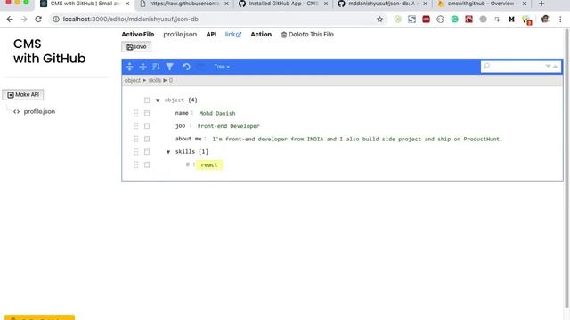The height and width of the screenshot is (320, 570).
Task: Close the cmswithgithub Overview tab
Action: 525,4
